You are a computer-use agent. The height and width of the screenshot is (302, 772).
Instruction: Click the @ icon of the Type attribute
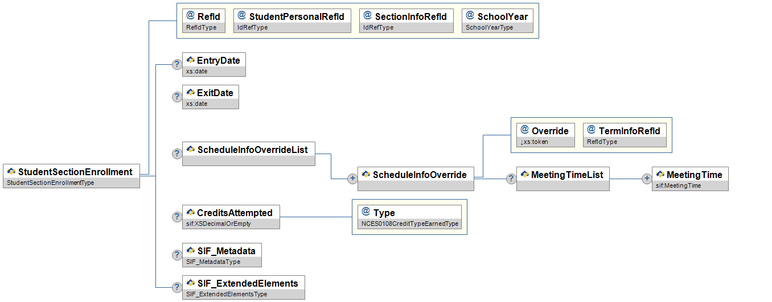366,212
